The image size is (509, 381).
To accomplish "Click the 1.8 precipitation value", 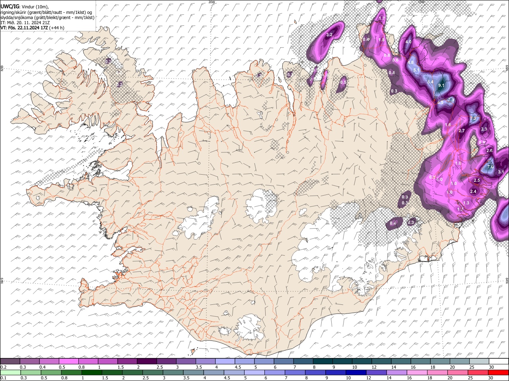I will click(x=381, y=40).
